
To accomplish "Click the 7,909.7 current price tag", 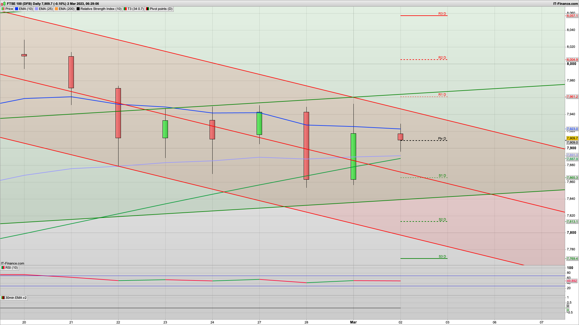I will tap(572, 138).
